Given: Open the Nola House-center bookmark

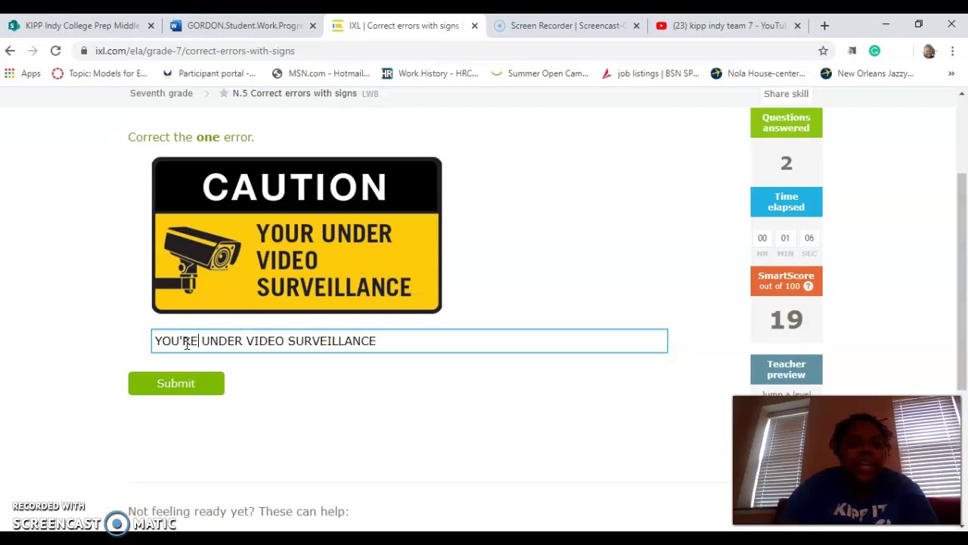Looking at the screenshot, I should point(758,73).
